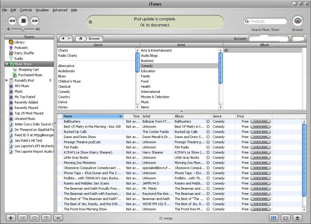Image resolution: width=311 pixels, height=224 pixels.
Task: Select the My Top Rated playlist
Action: (x=29, y=97)
